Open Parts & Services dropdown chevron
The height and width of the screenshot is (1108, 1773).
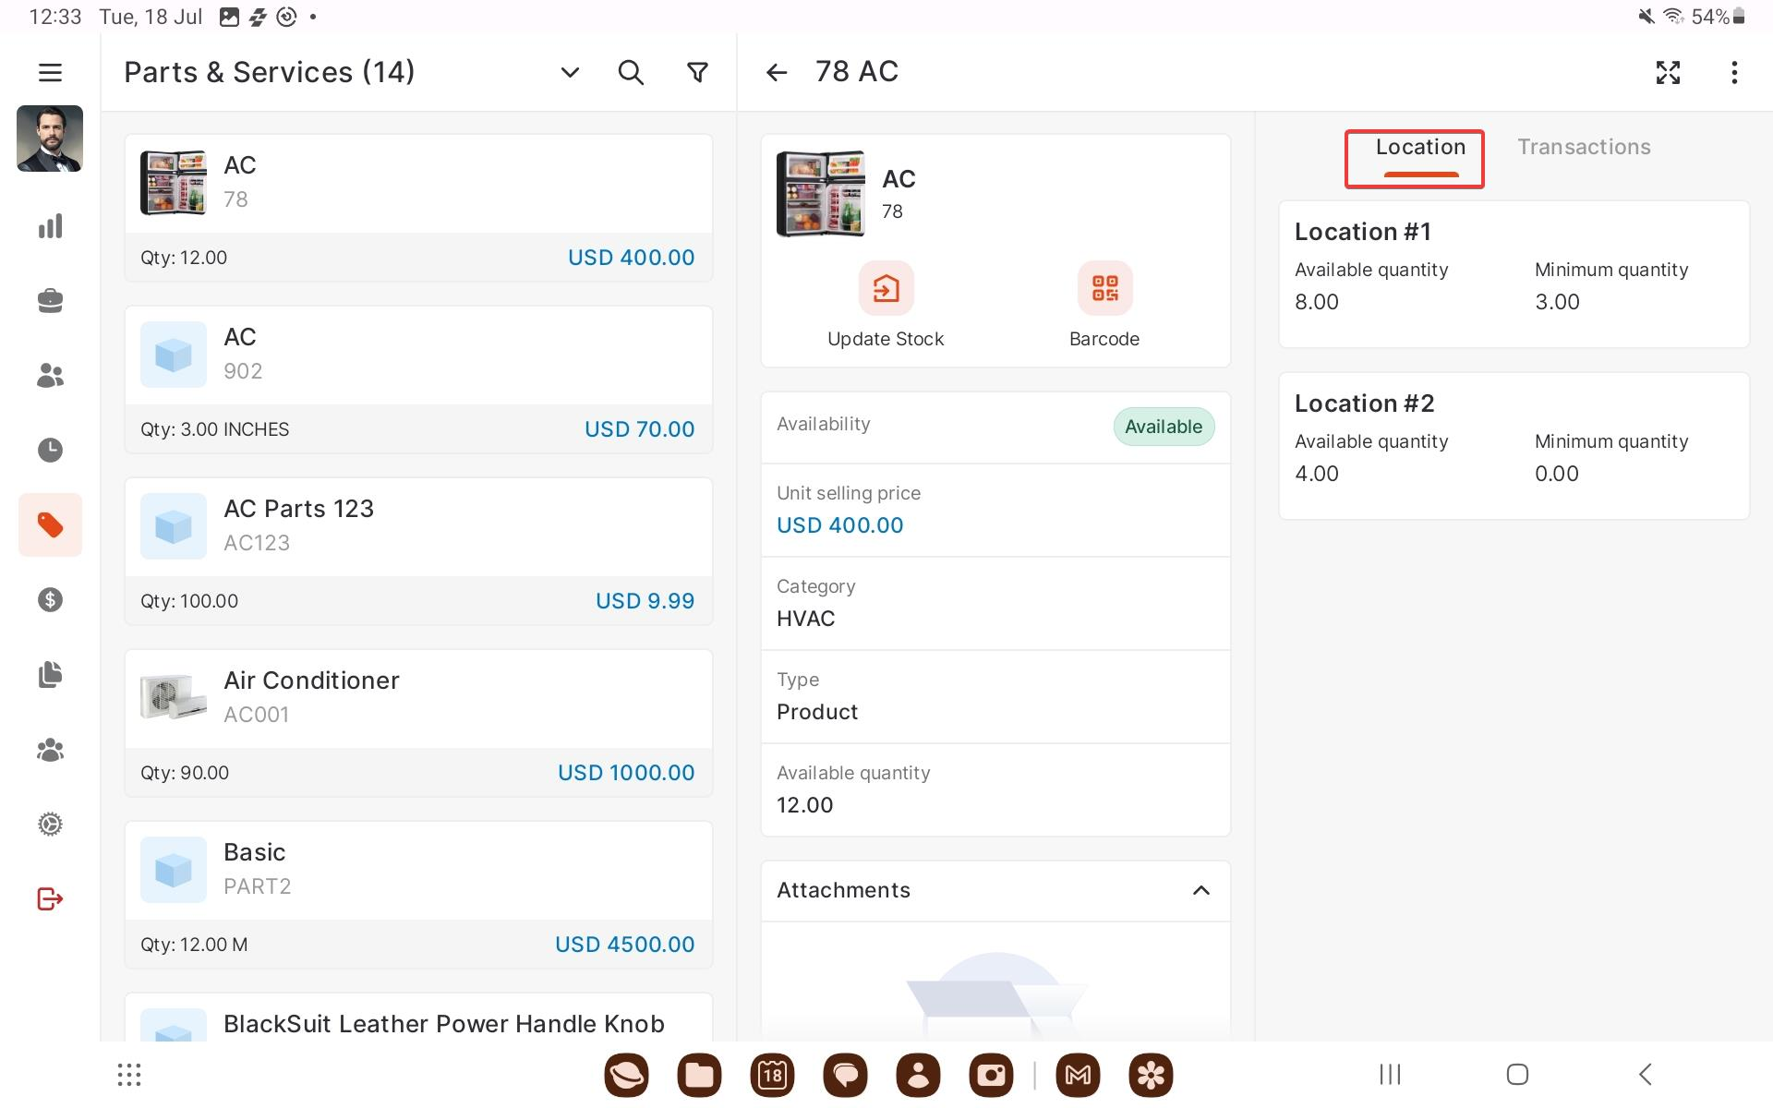(570, 72)
